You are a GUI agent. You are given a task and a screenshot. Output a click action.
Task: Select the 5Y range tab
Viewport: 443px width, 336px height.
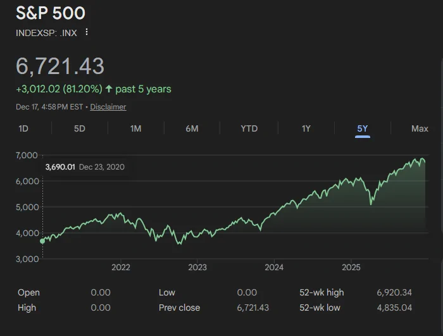click(x=362, y=128)
